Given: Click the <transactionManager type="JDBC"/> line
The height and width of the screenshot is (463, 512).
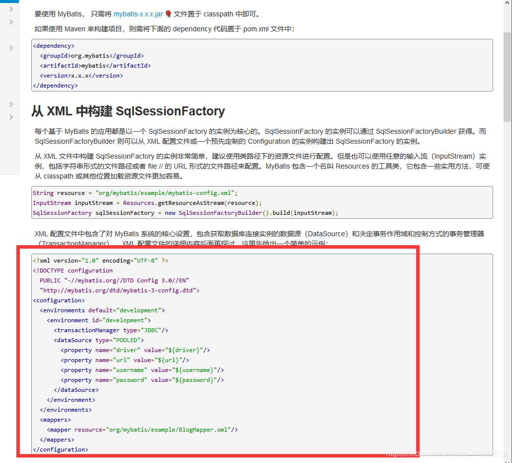Looking at the screenshot, I should pos(111,330).
